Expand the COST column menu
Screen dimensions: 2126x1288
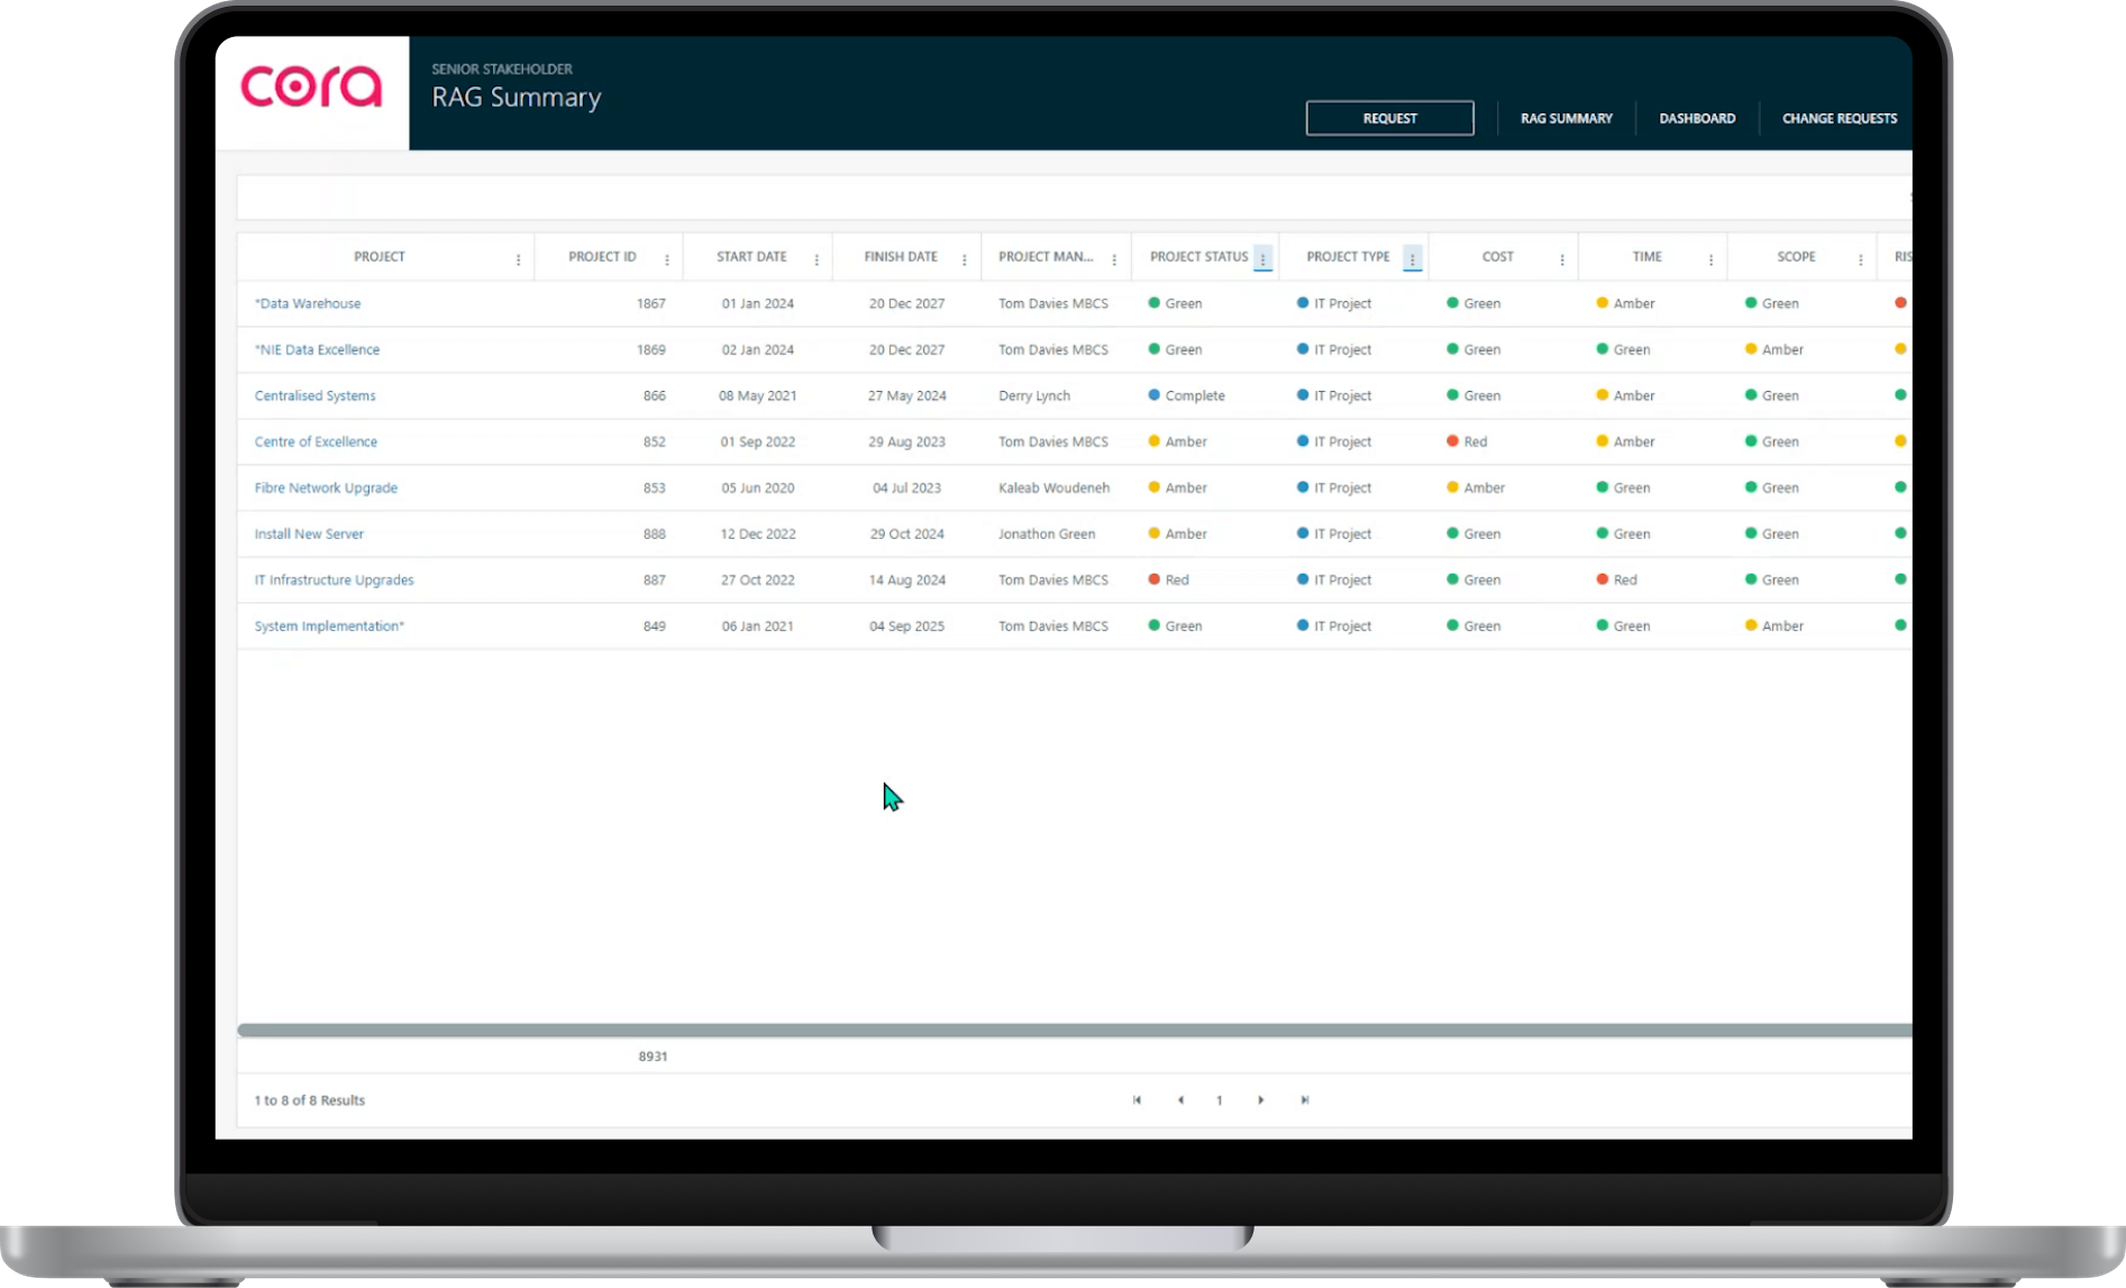pyautogui.click(x=1562, y=260)
